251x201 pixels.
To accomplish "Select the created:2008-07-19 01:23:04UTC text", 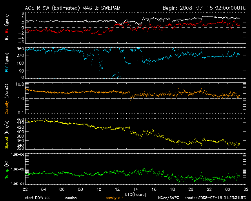I will (215, 198).
